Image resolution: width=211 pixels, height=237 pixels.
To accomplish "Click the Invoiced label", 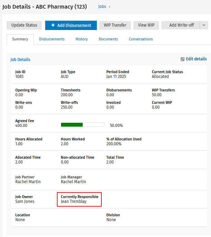I will click(x=113, y=102).
